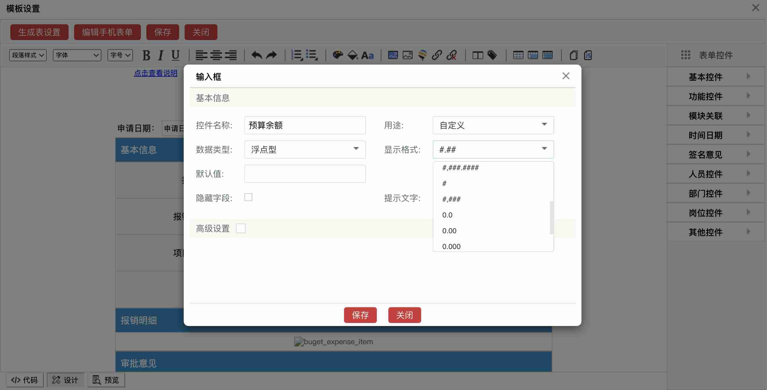Click the undo arrow icon
Screen dimensions: 767x390
(257, 55)
